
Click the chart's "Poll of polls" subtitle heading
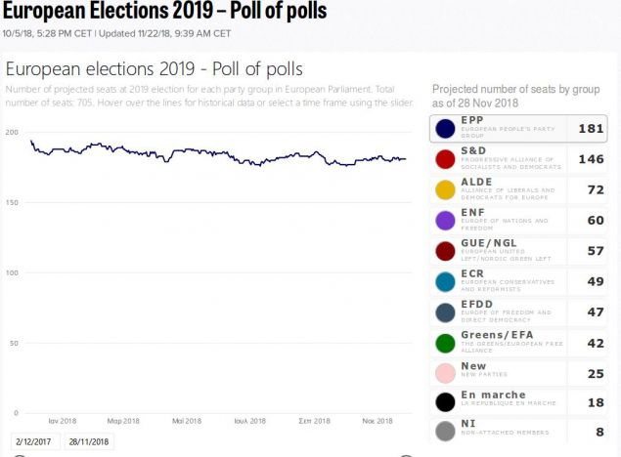tap(155, 69)
